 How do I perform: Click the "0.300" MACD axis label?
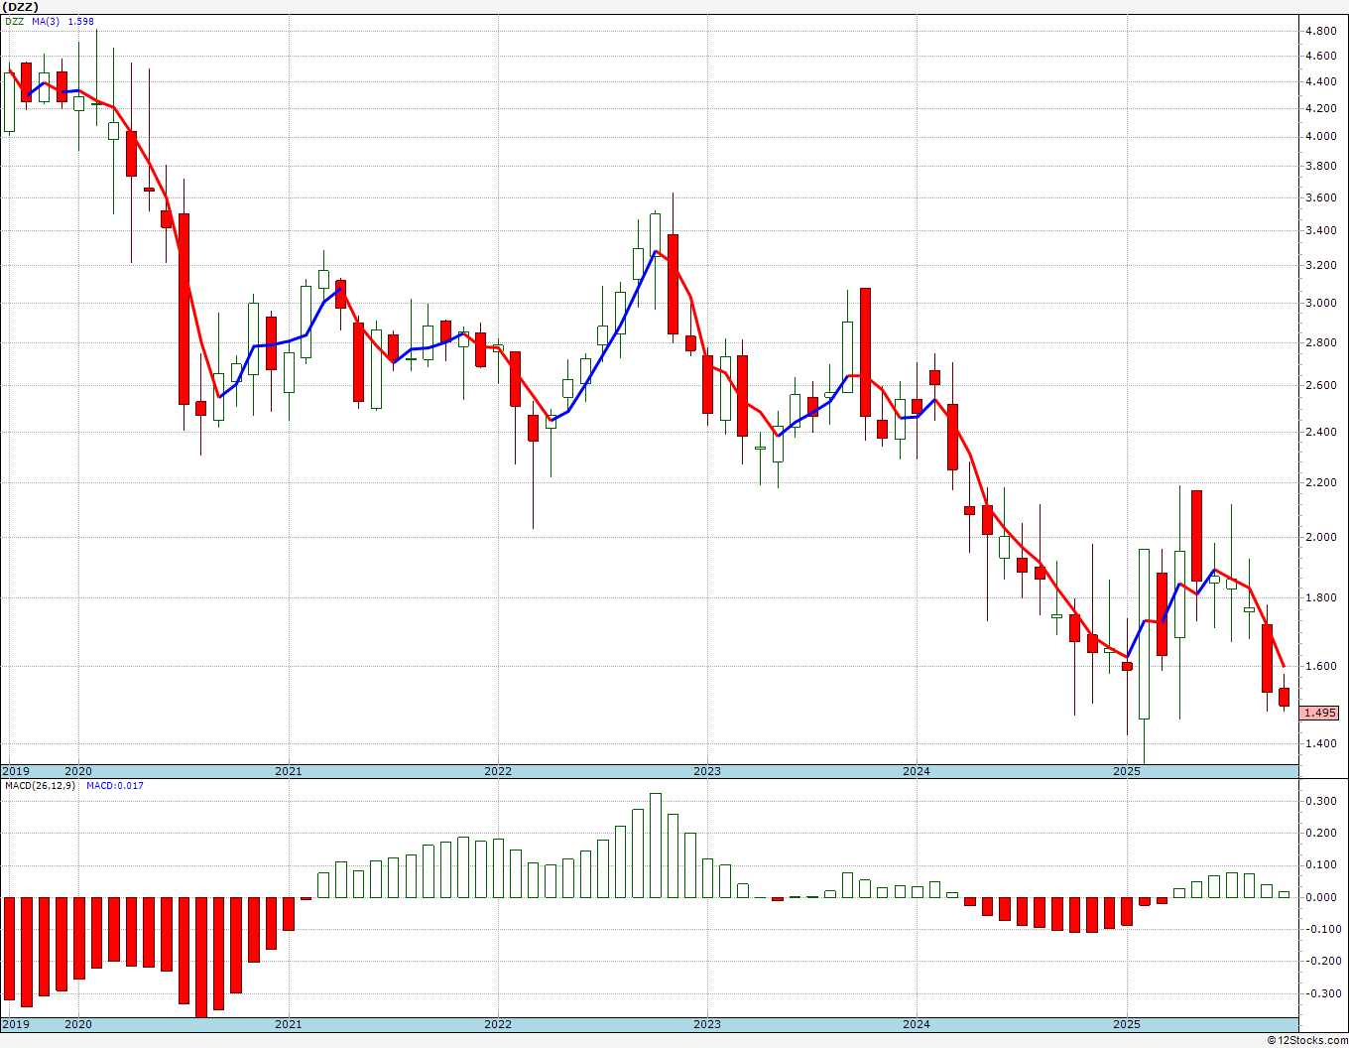click(x=1320, y=801)
